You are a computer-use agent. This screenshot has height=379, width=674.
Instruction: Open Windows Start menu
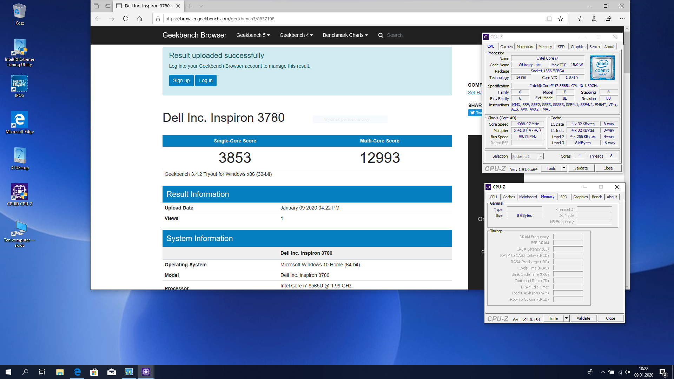tap(8, 372)
